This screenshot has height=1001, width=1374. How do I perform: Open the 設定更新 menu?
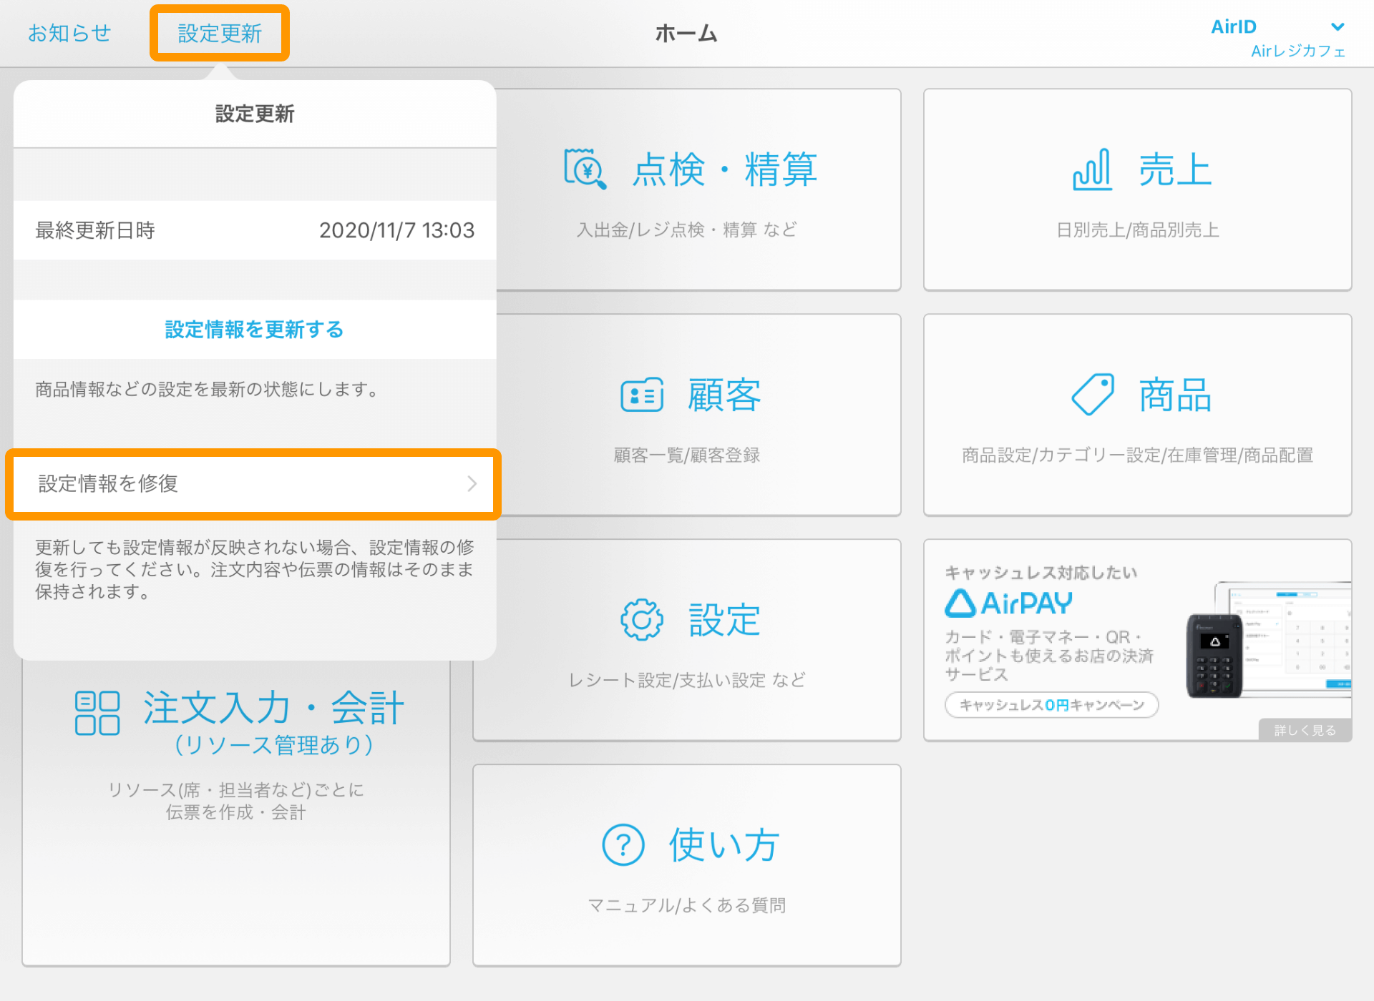coord(220,32)
